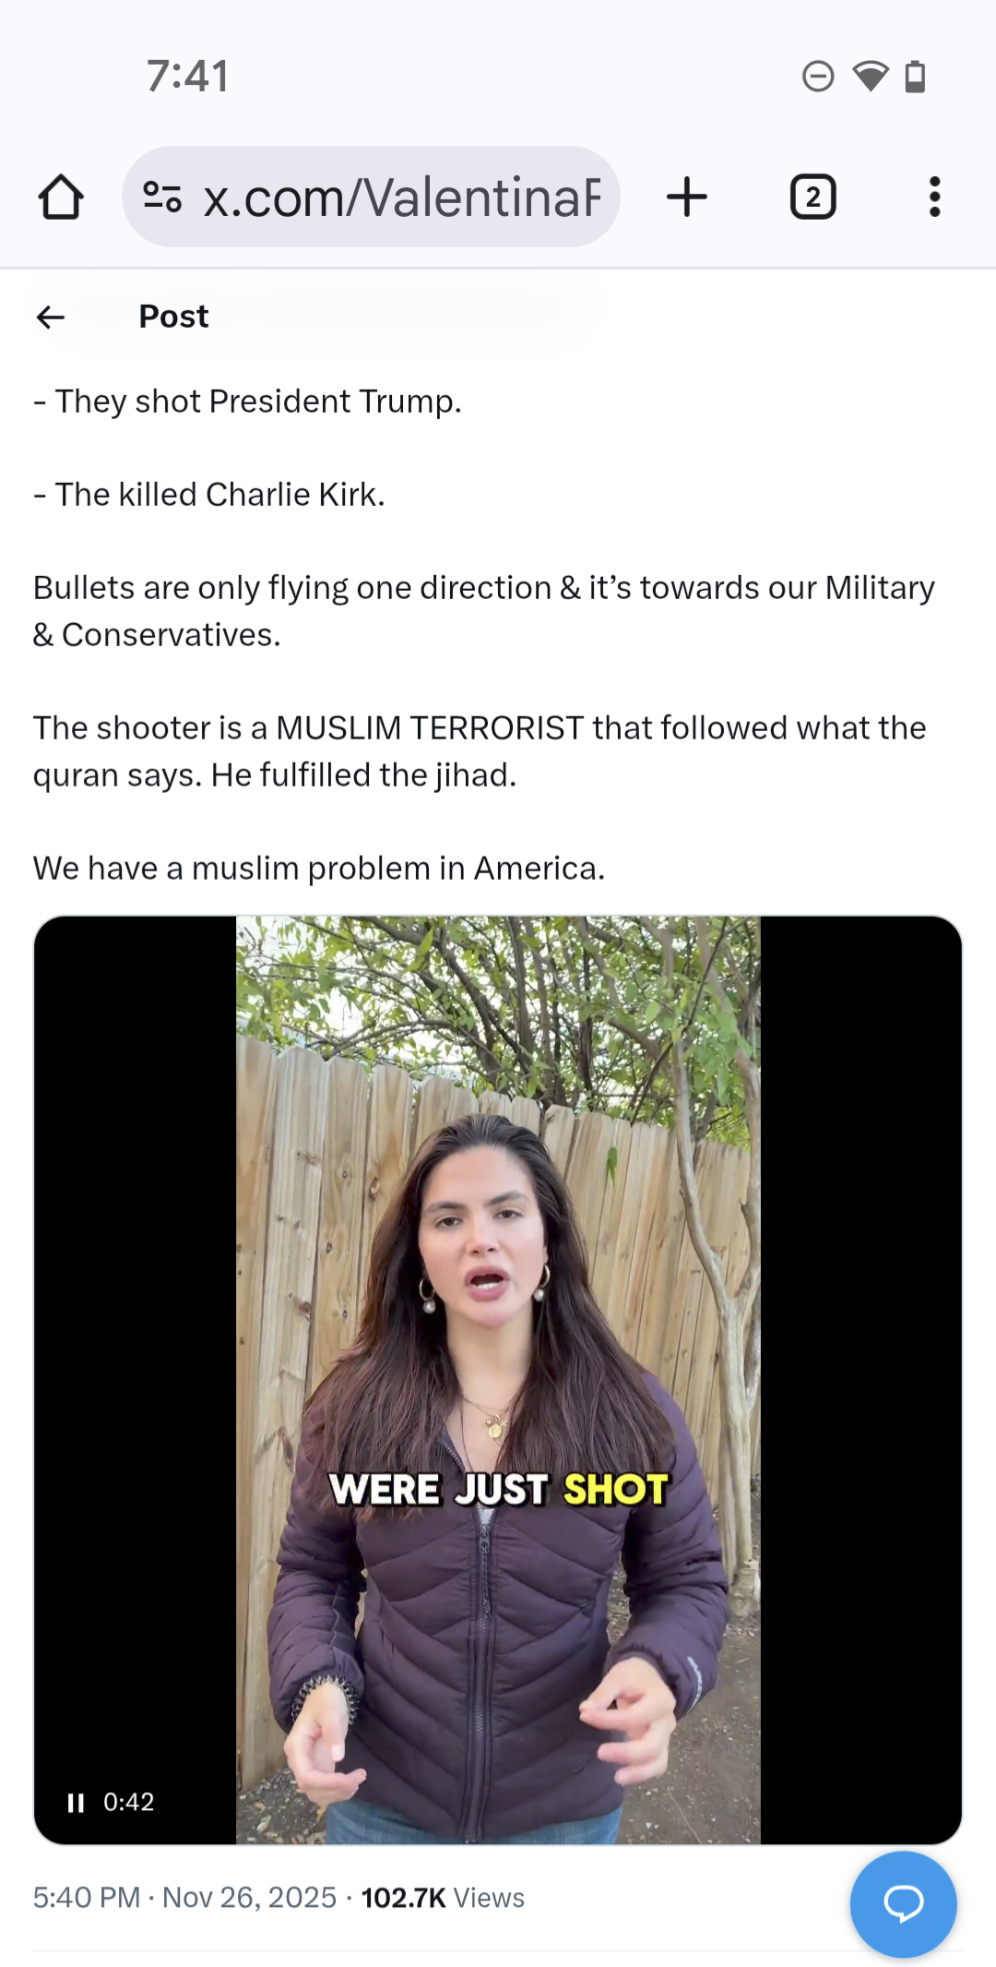Image resolution: width=996 pixels, height=1967 pixels.
Task: Tap the video thumbnail showing WERE JUST SHOT
Action: tap(498, 1380)
